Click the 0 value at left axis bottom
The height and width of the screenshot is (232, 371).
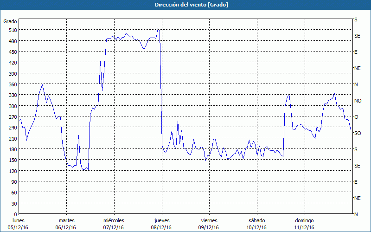pos(15,214)
